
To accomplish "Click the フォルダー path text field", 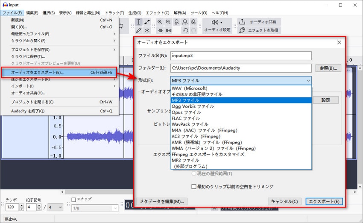I will click(x=241, y=68).
